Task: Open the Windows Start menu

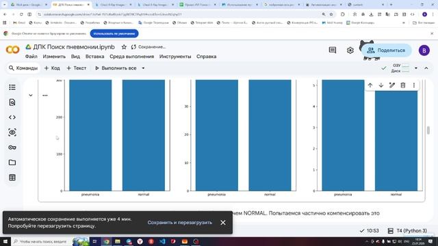Action: coord(5,241)
